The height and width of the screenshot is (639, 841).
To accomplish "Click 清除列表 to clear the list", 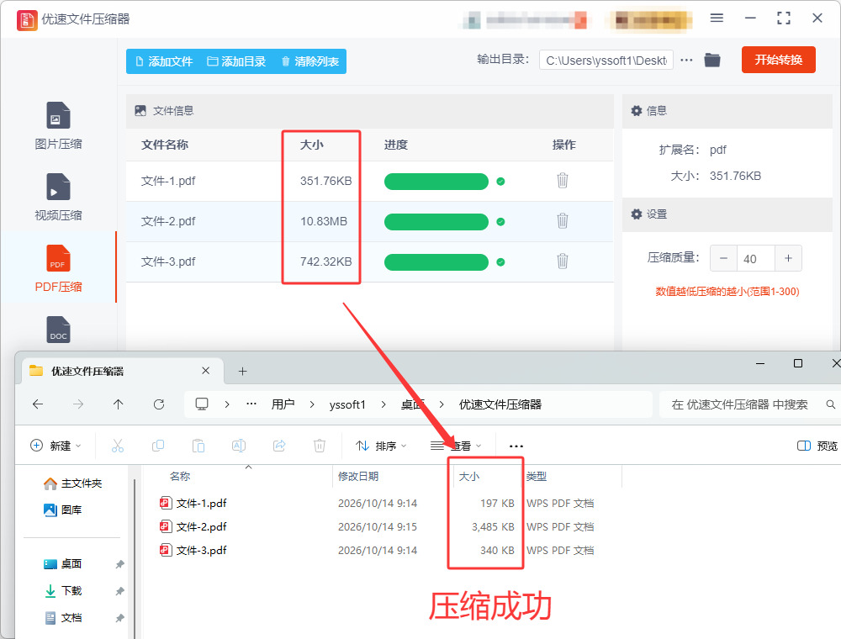I will point(310,61).
